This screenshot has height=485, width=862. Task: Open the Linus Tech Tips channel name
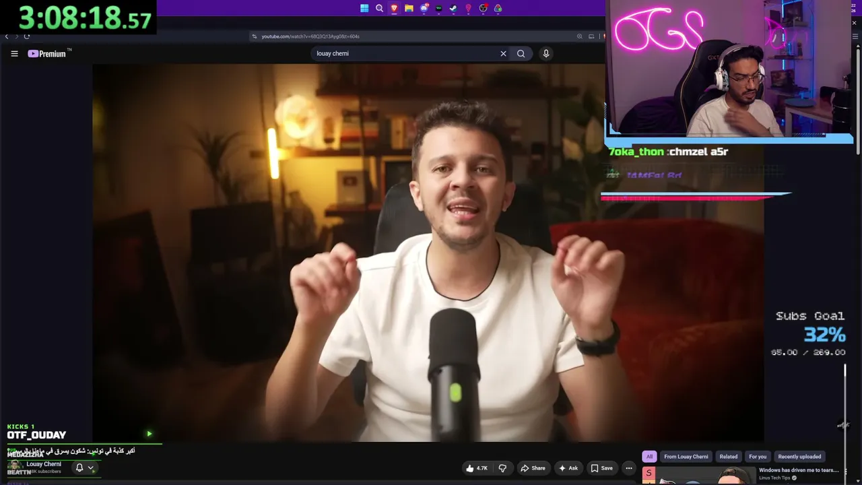click(x=776, y=478)
